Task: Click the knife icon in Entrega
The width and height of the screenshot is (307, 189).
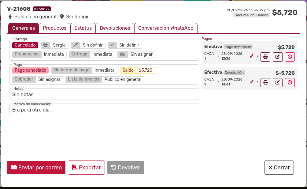Action: (x=76, y=45)
